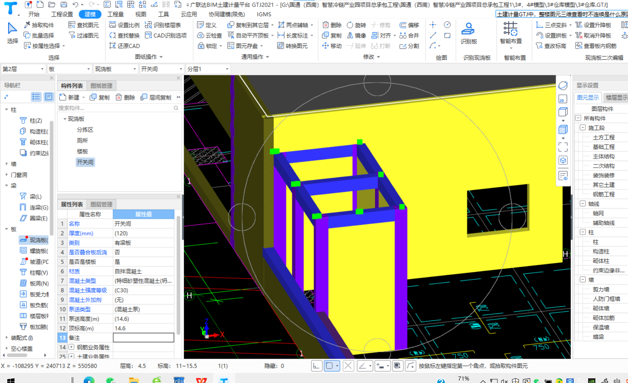Click the 批量选择 batch select tool
628x383 pixels.
[x=39, y=35]
